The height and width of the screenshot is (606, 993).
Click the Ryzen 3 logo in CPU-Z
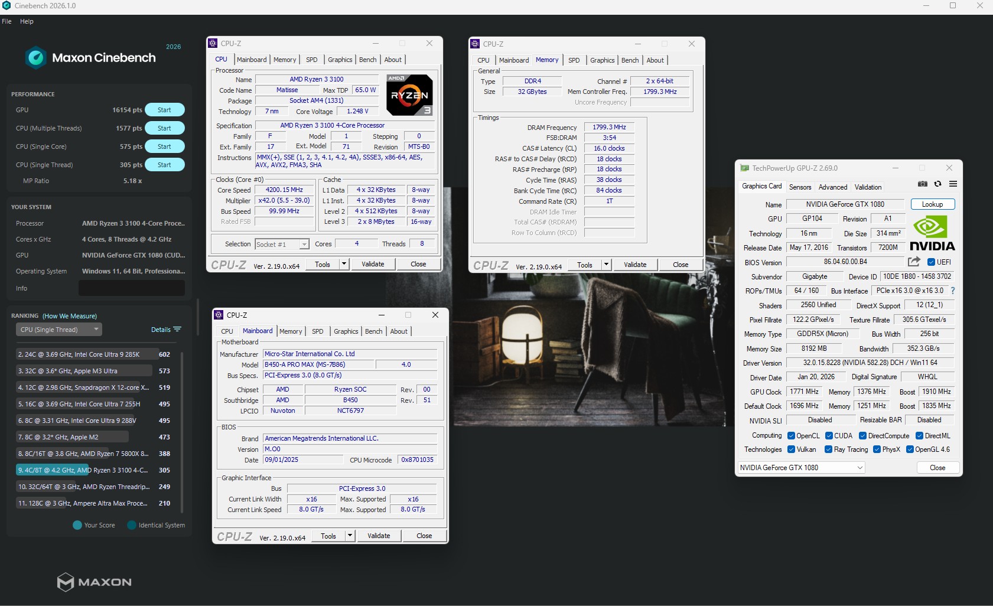tap(409, 95)
